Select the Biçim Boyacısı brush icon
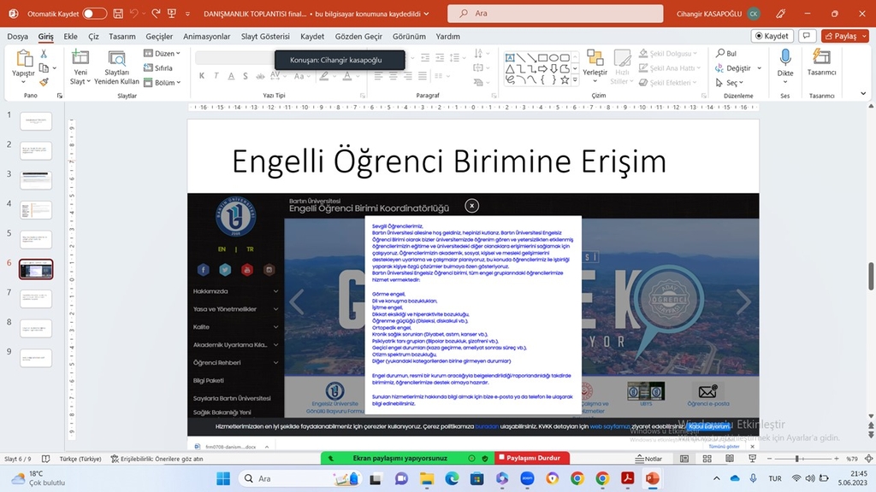 [x=45, y=81]
